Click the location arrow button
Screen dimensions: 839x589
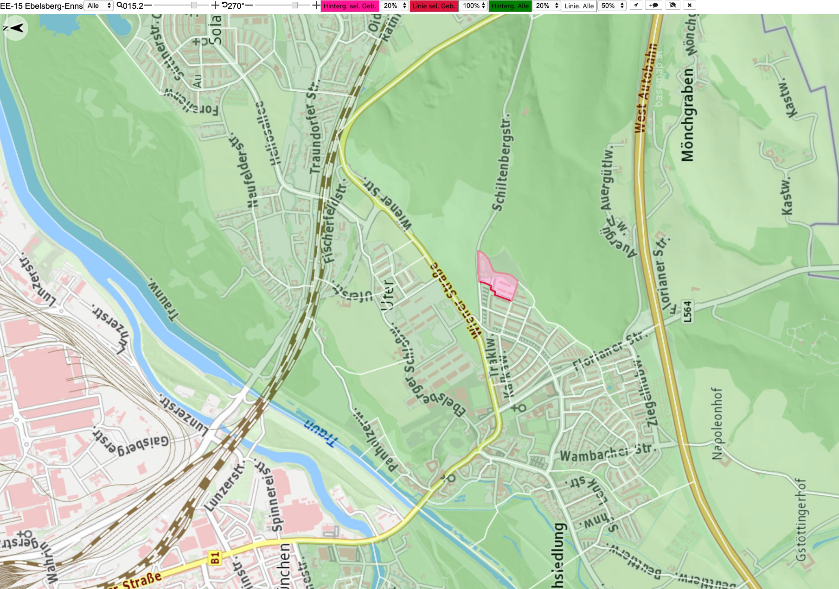[x=636, y=6]
